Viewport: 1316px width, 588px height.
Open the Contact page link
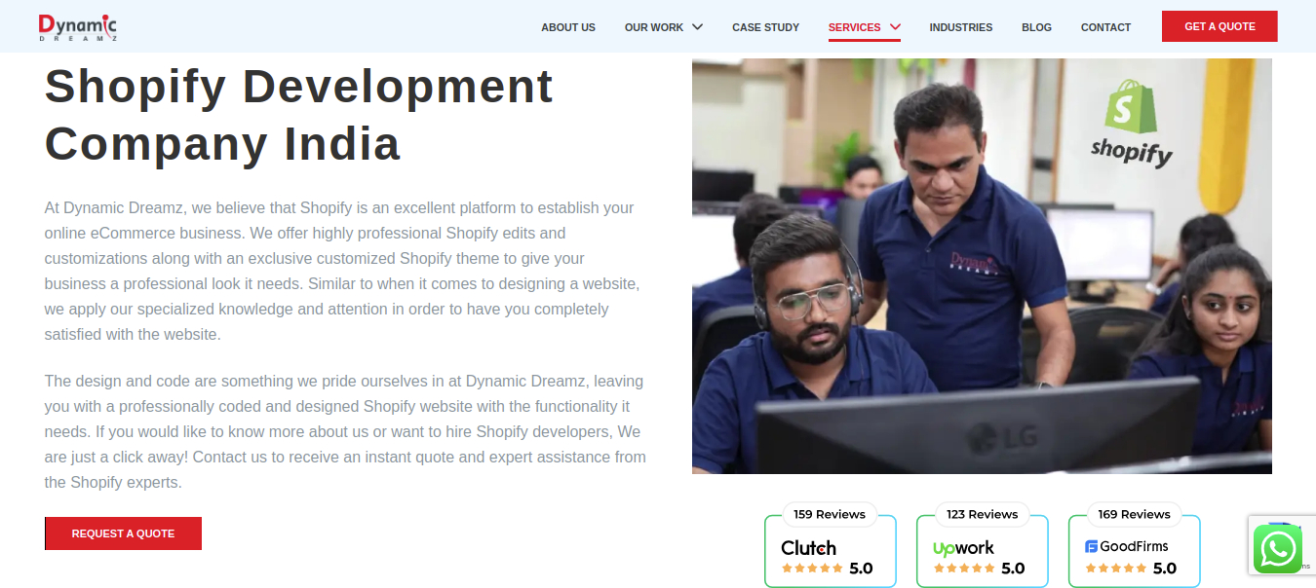click(x=1105, y=27)
